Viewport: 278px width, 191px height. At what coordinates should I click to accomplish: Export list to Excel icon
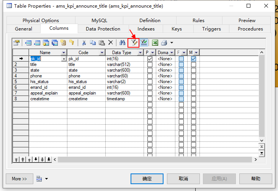coord(155,43)
